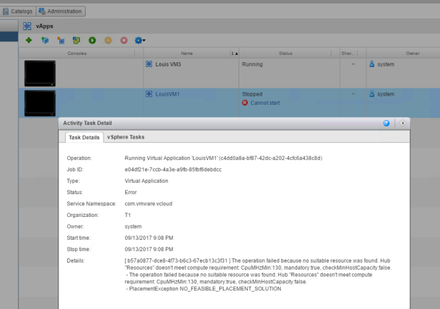Click the Stop time value

click(149, 249)
